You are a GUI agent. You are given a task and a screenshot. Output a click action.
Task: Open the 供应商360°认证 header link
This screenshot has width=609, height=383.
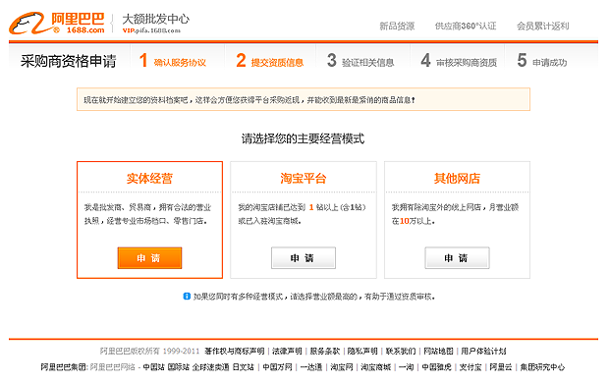click(x=466, y=27)
